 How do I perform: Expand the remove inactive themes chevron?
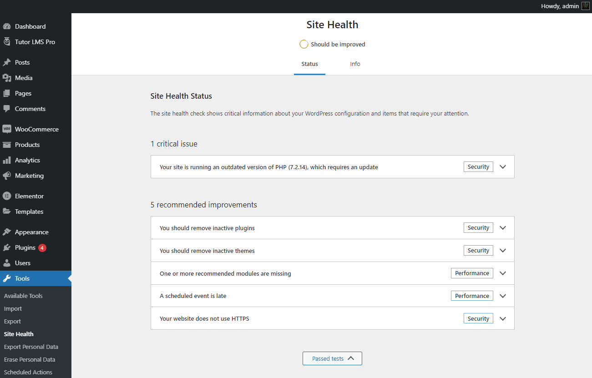[x=503, y=251]
